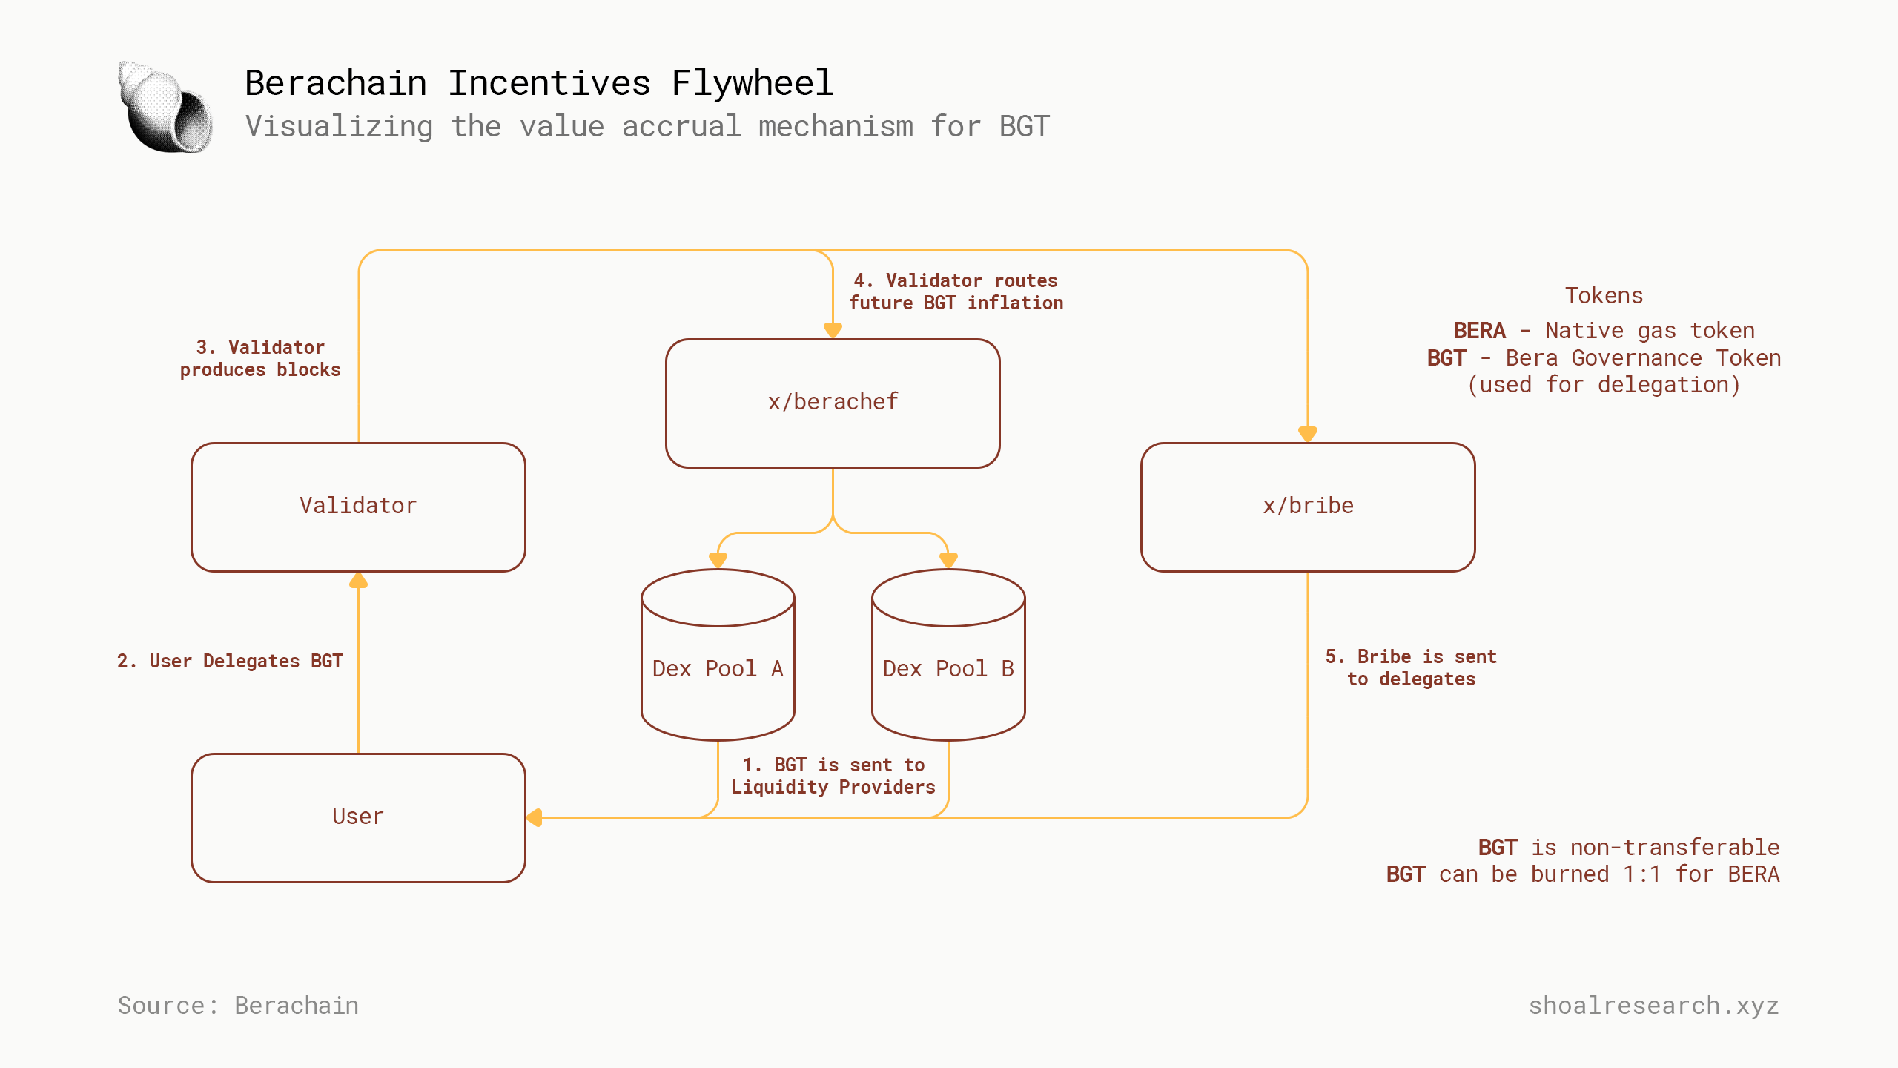Click the Source: Berachain text

(x=238, y=1006)
